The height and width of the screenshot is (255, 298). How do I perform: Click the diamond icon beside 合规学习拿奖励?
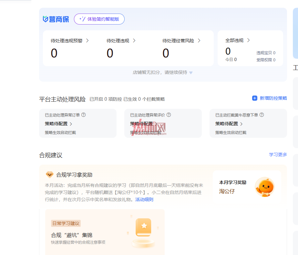coord(50,175)
